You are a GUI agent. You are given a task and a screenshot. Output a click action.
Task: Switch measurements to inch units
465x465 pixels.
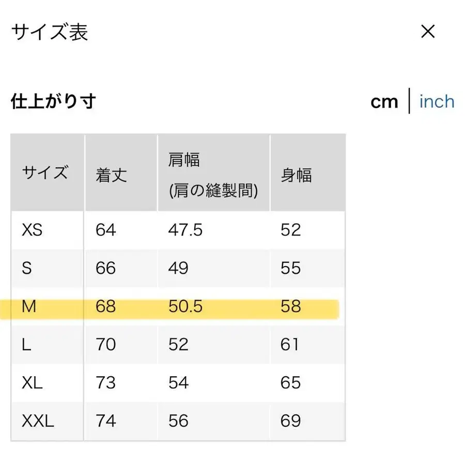pyautogui.click(x=437, y=102)
